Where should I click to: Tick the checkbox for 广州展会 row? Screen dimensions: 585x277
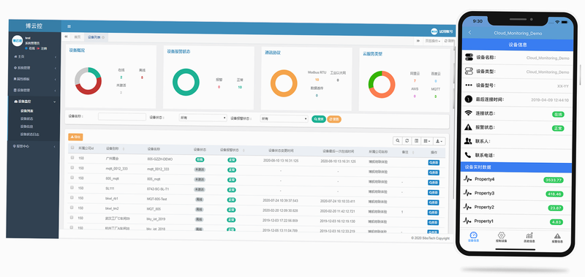72,158
